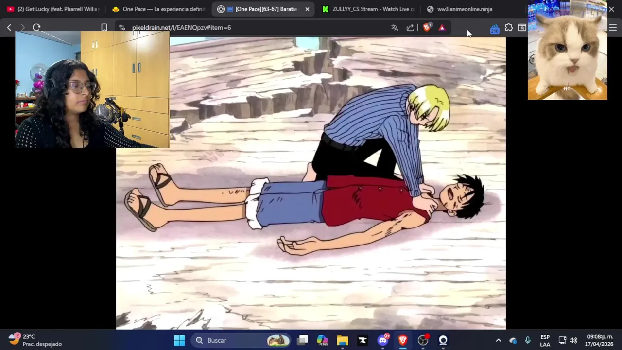Click the taskbar Buscar search box
The image size is (622, 350).
point(242,340)
